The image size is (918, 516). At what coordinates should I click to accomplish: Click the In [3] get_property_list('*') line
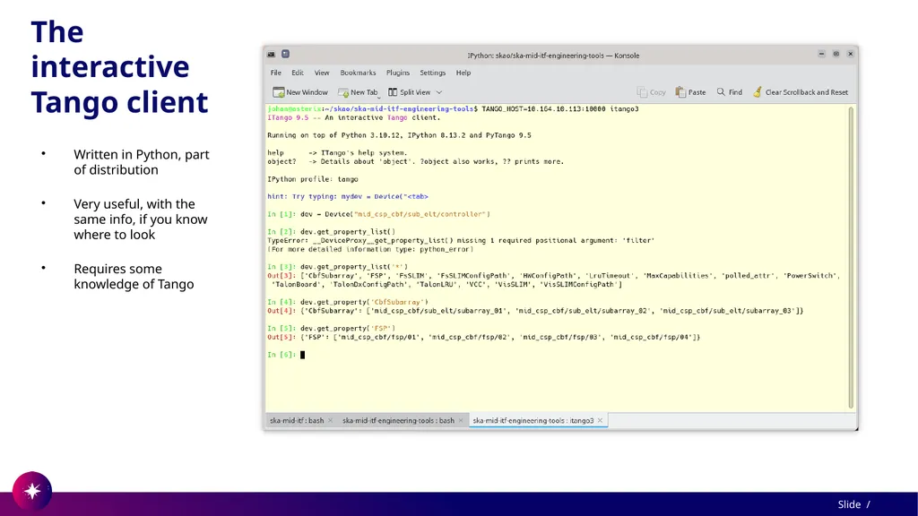coord(337,267)
